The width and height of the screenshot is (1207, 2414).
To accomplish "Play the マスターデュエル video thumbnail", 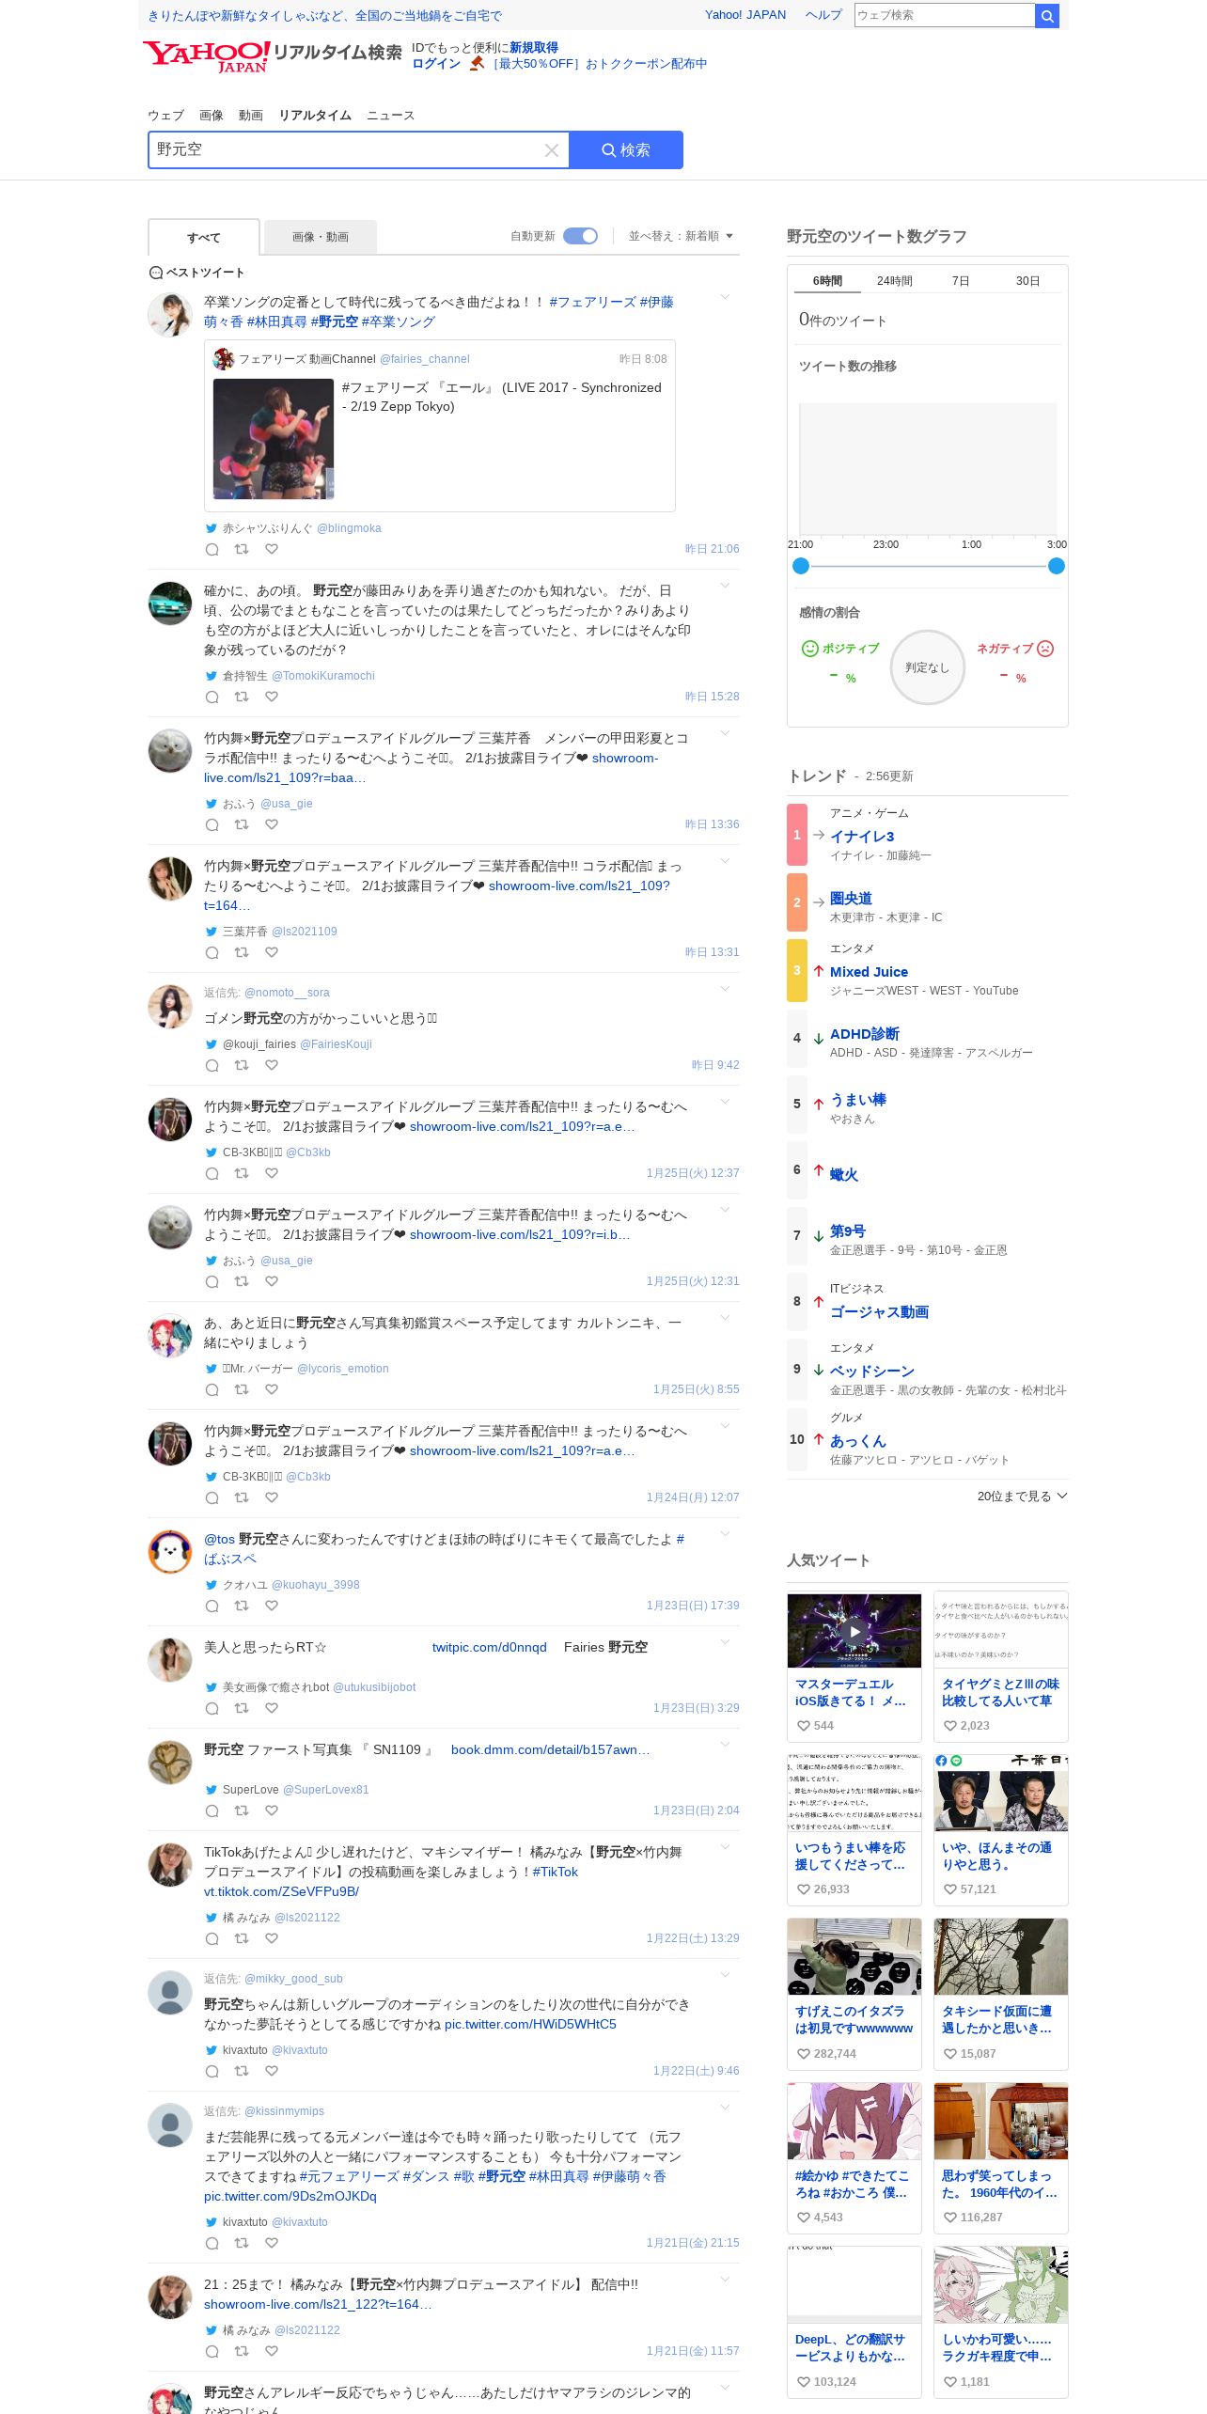I will [x=854, y=1631].
